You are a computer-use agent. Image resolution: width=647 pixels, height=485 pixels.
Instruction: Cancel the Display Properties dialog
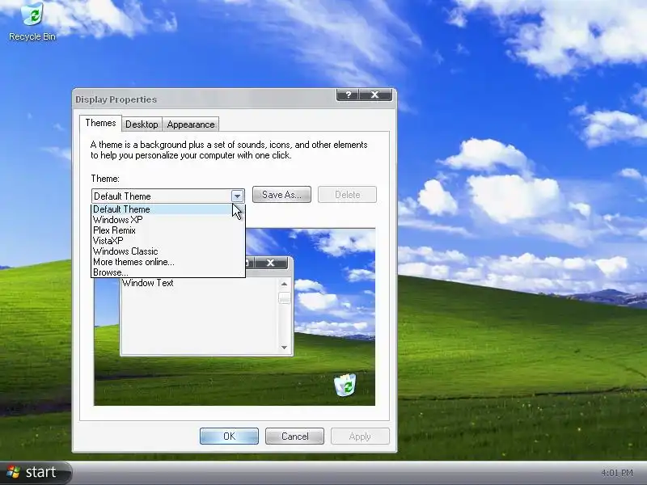click(x=294, y=436)
